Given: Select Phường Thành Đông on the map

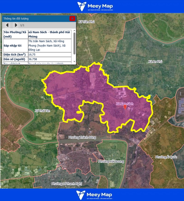Looking at the screenshot, I should 82,137.
